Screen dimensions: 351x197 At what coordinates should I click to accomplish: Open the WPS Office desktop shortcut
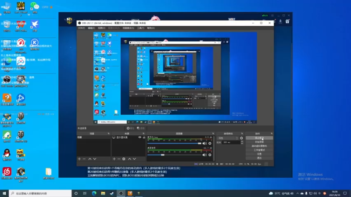[x=21, y=26]
